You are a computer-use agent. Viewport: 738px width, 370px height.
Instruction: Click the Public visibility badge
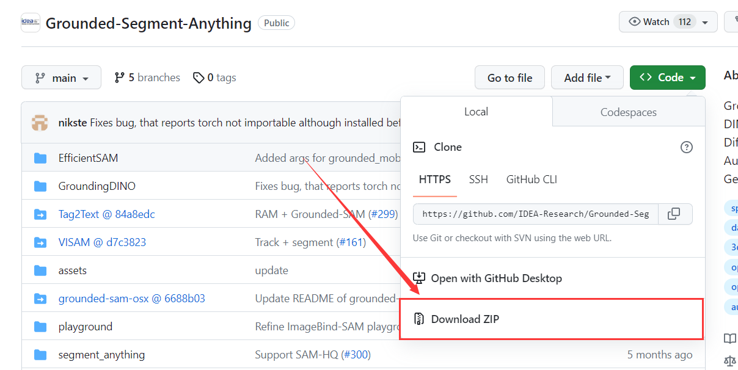(277, 23)
